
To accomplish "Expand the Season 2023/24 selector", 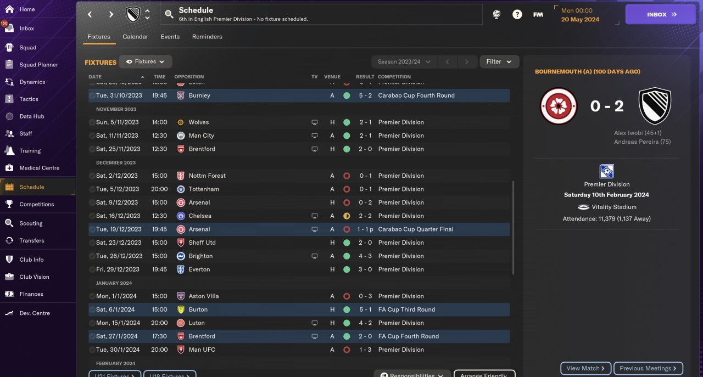I will pos(403,62).
